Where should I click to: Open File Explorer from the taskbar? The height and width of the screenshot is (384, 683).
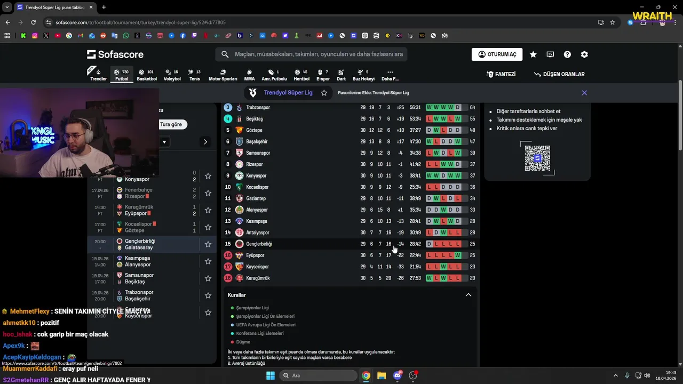[382, 375]
